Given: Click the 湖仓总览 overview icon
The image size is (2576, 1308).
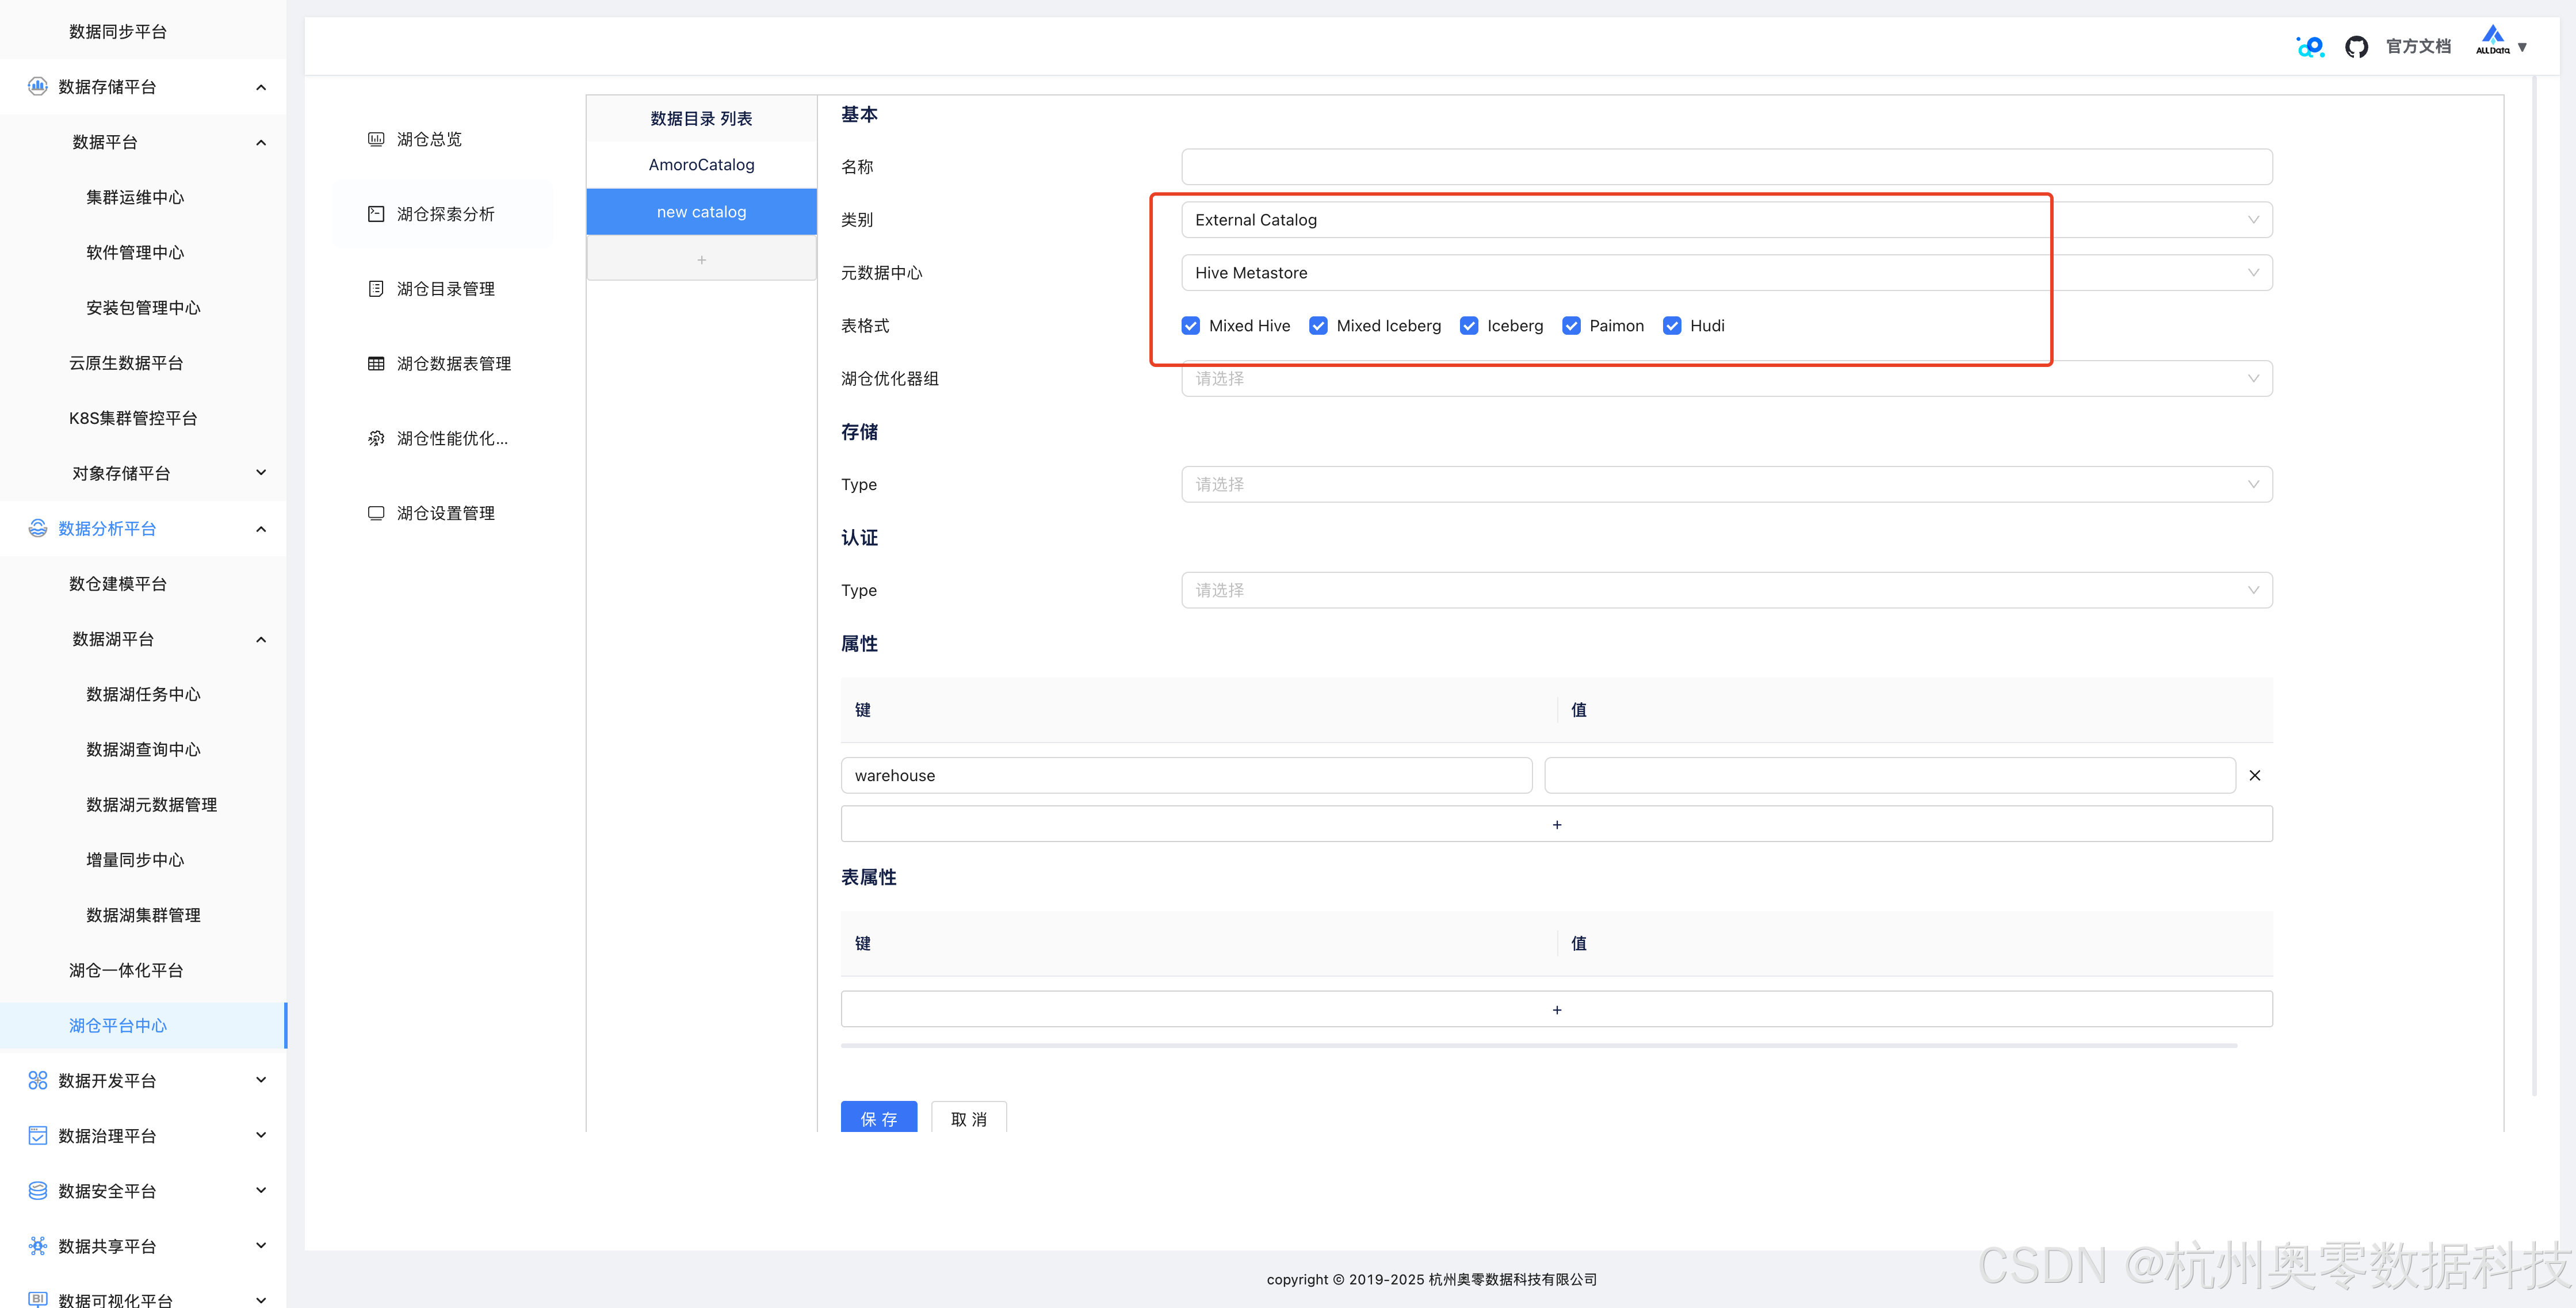Looking at the screenshot, I should click(x=376, y=139).
